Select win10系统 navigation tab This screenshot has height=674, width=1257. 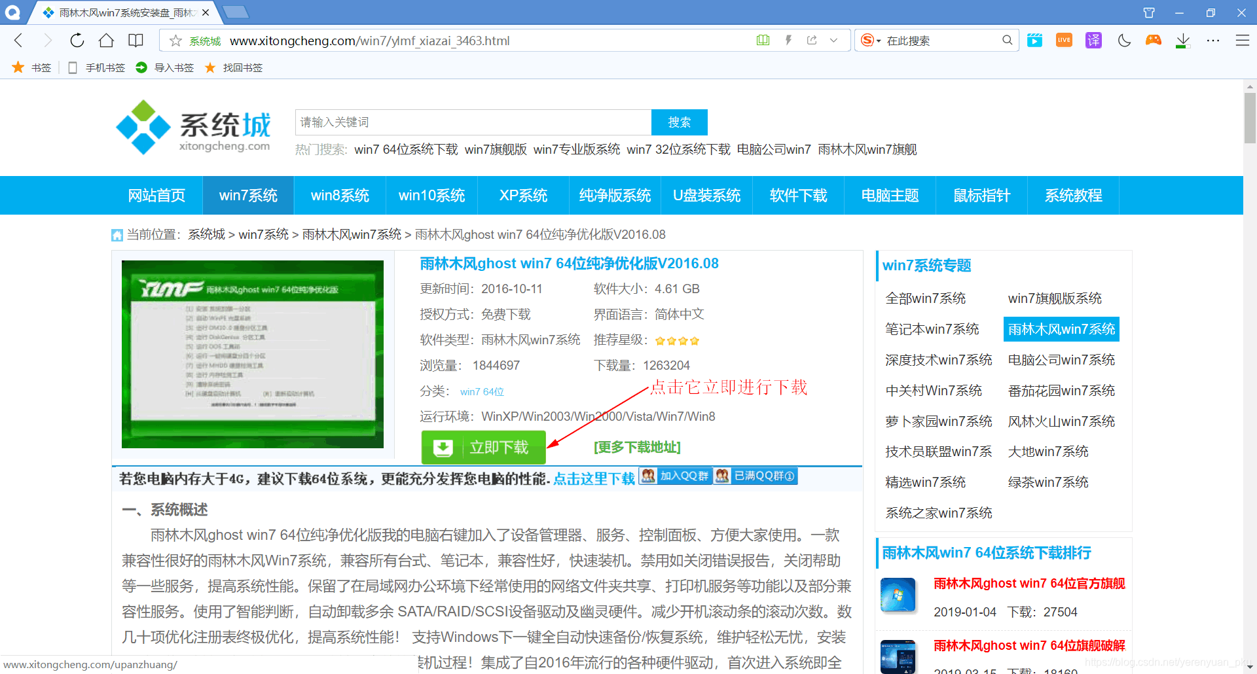tap(431, 196)
